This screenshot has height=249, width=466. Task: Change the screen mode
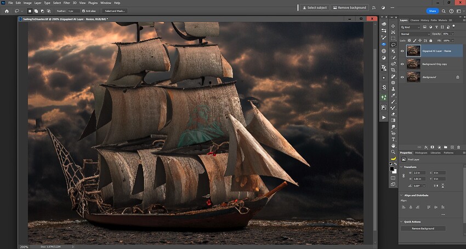[393, 184]
